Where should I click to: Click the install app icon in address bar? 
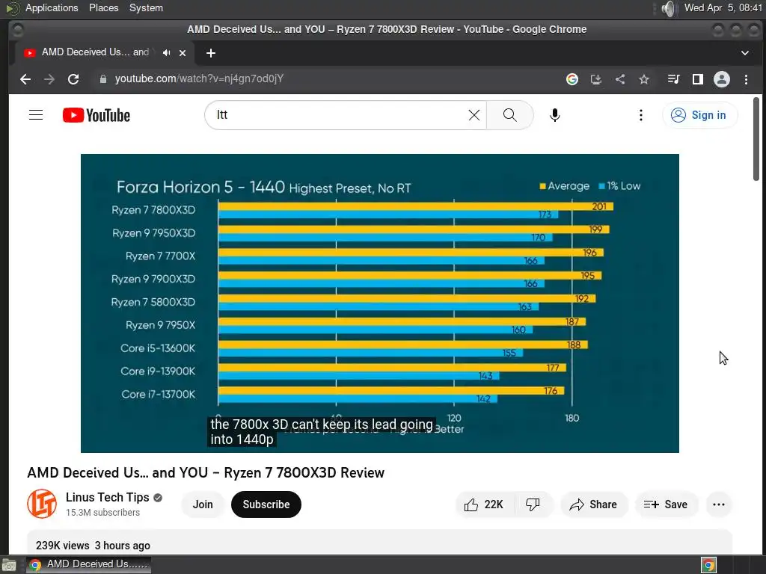596,79
